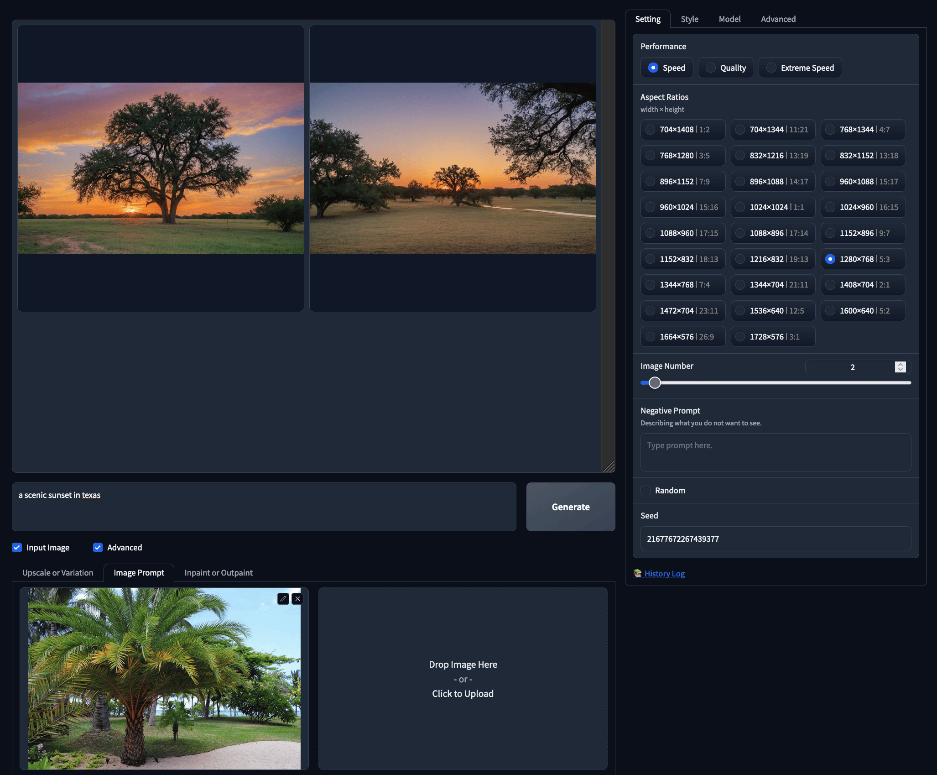Click the Drop Image Here upload area
937x775 pixels.
(463, 679)
